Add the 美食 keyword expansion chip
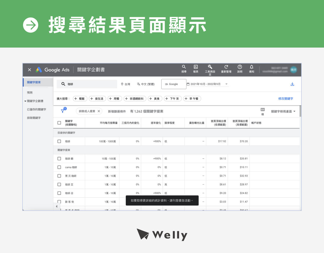The width and height of the screenshot is (324, 253). pyautogui.click(x=155, y=98)
